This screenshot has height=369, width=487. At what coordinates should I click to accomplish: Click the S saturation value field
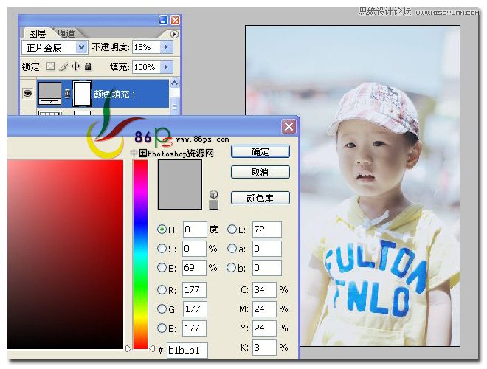click(194, 249)
